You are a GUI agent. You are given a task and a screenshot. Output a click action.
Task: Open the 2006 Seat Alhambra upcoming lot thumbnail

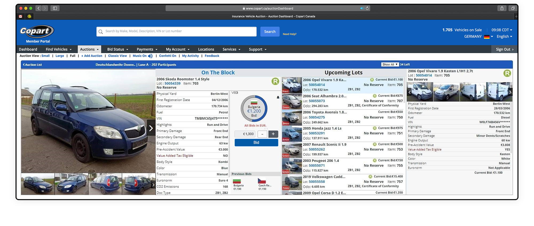[x=292, y=101]
